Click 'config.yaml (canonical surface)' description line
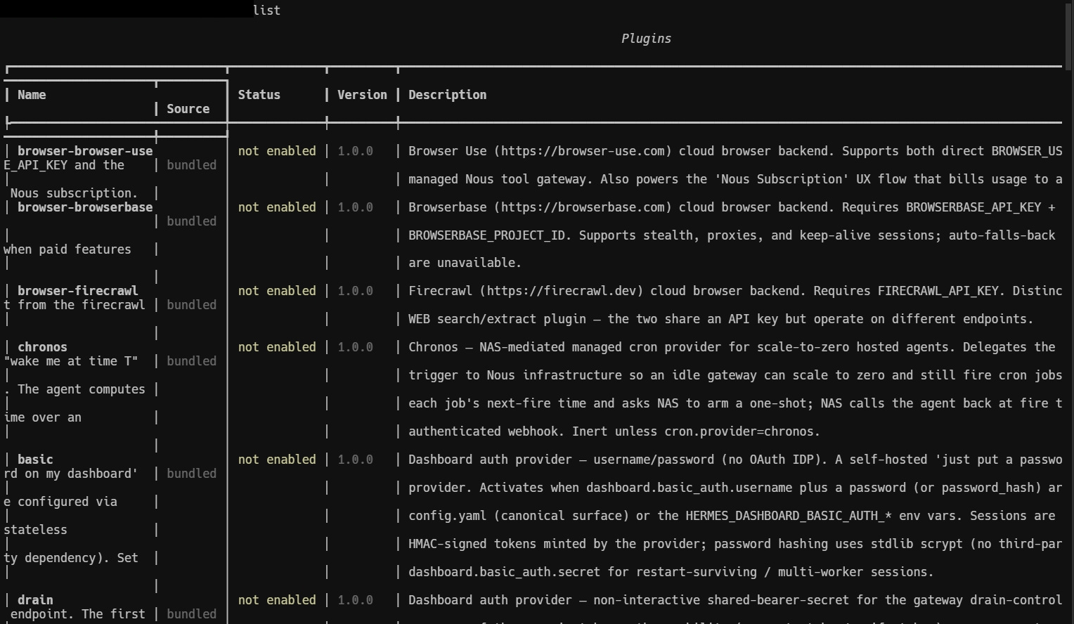The width and height of the screenshot is (1074, 624). [732, 516]
